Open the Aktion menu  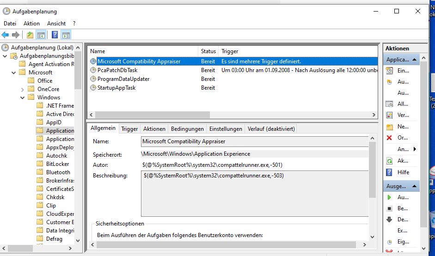pos(31,24)
